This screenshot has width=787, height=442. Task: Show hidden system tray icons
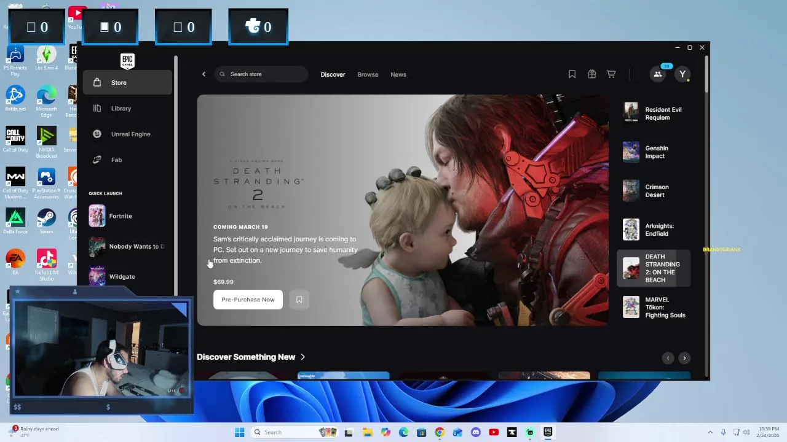[710, 432]
